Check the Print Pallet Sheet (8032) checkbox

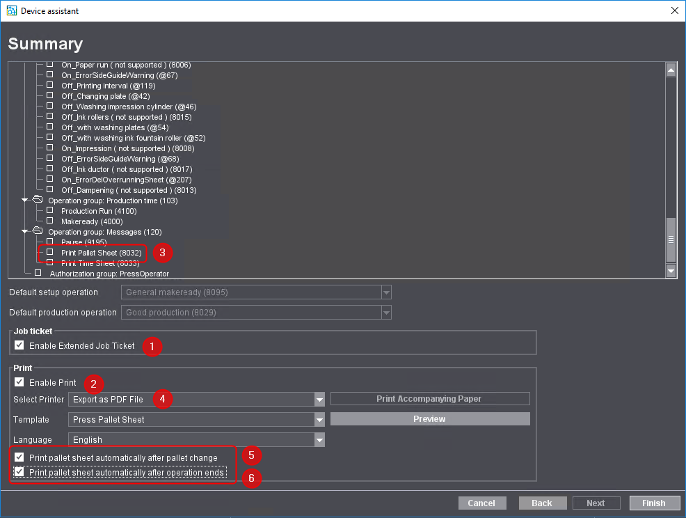49,253
